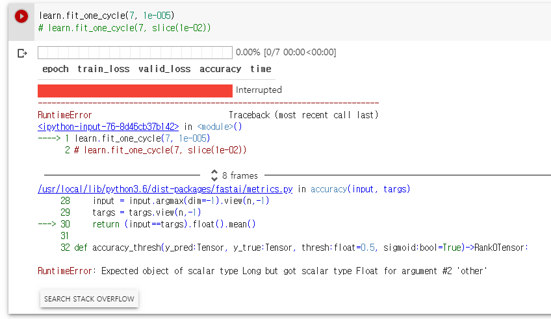Select the accuracy column header

[220, 69]
